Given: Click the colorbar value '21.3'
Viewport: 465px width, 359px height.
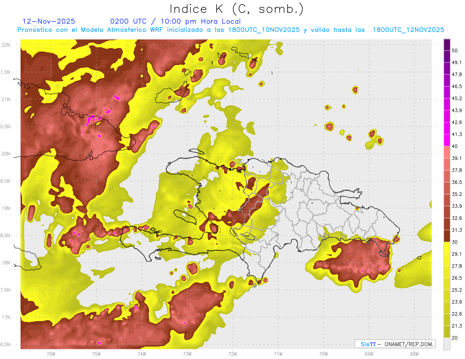Looking at the screenshot, I should 456,326.
